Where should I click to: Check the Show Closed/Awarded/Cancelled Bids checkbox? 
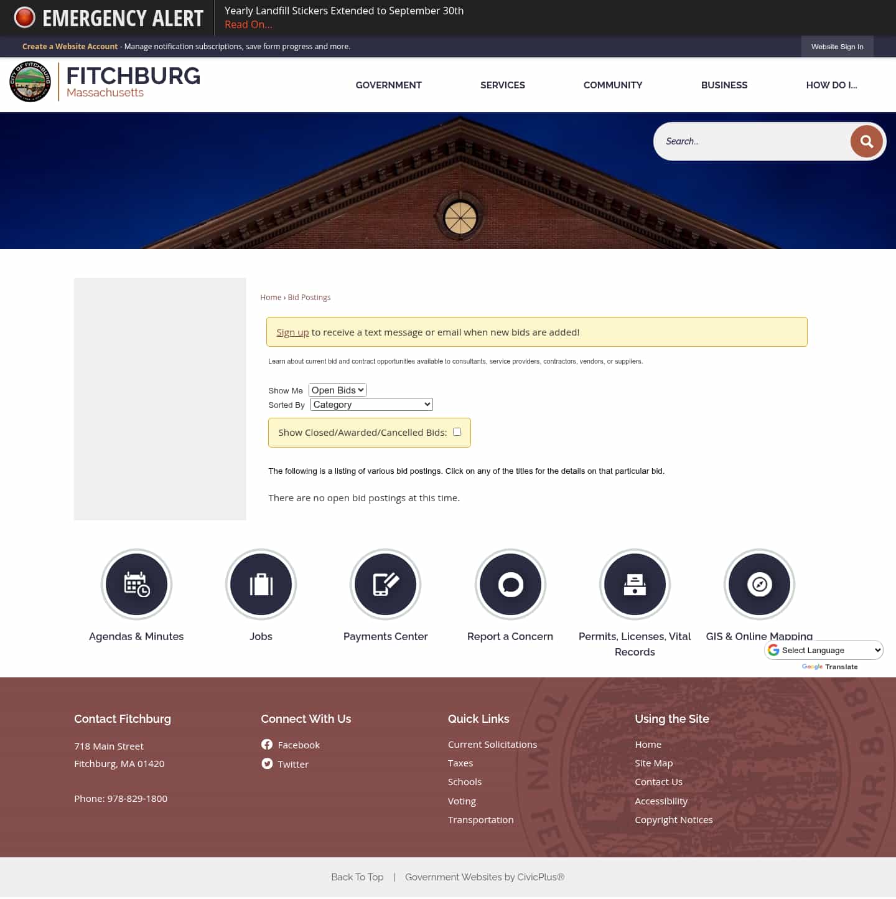point(457,432)
